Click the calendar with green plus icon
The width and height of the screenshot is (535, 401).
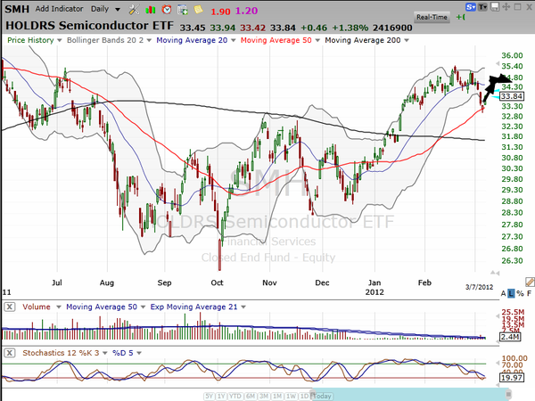[183, 10]
